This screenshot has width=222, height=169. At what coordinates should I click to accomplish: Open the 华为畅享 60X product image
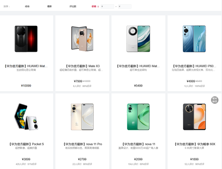coord(194,117)
